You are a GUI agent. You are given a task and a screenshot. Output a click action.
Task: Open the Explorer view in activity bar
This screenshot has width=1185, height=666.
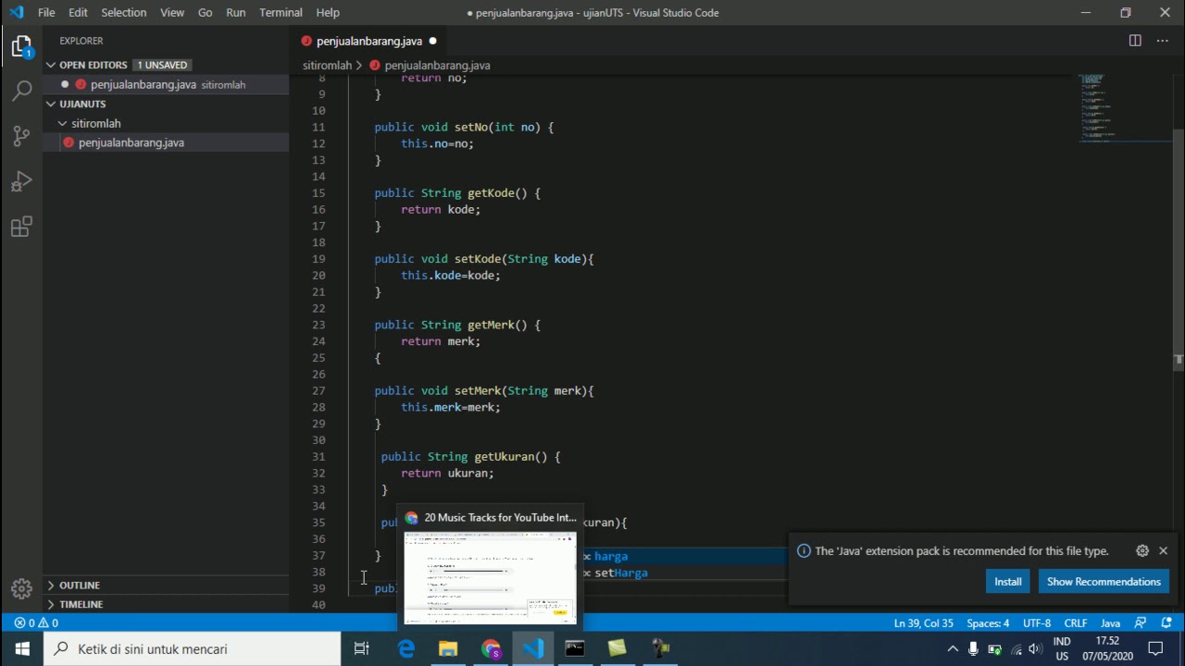[21, 46]
